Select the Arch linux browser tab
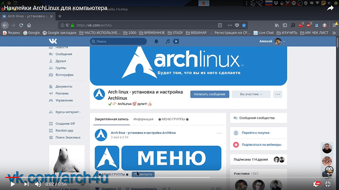Viewport: 339px width, 190px height. click(x=28, y=16)
